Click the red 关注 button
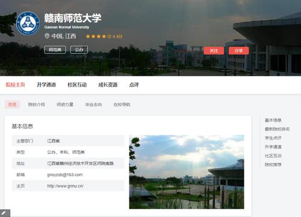Image resolution: width=301 pixels, height=217 pixels. (214, 50)
